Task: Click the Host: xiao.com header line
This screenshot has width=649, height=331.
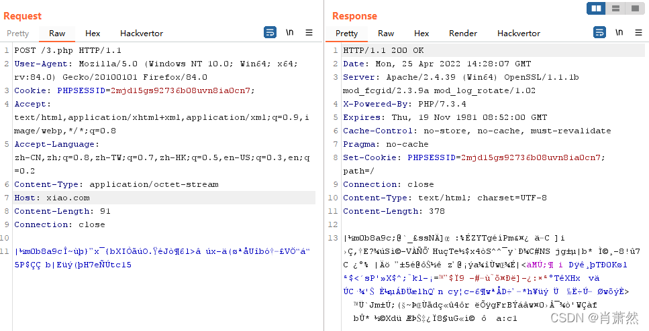Action: pyautogui.click(x=52, y=198)
